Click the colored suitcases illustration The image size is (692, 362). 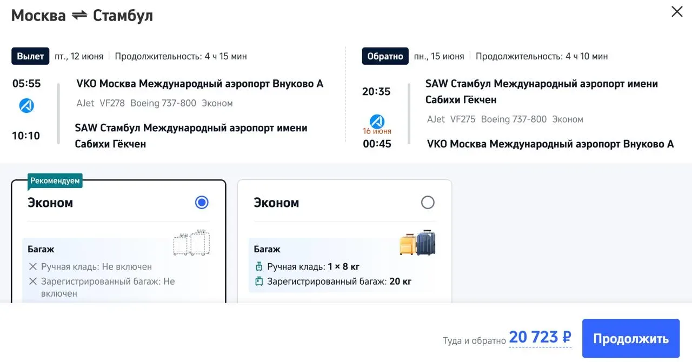(x=417, y=243)
